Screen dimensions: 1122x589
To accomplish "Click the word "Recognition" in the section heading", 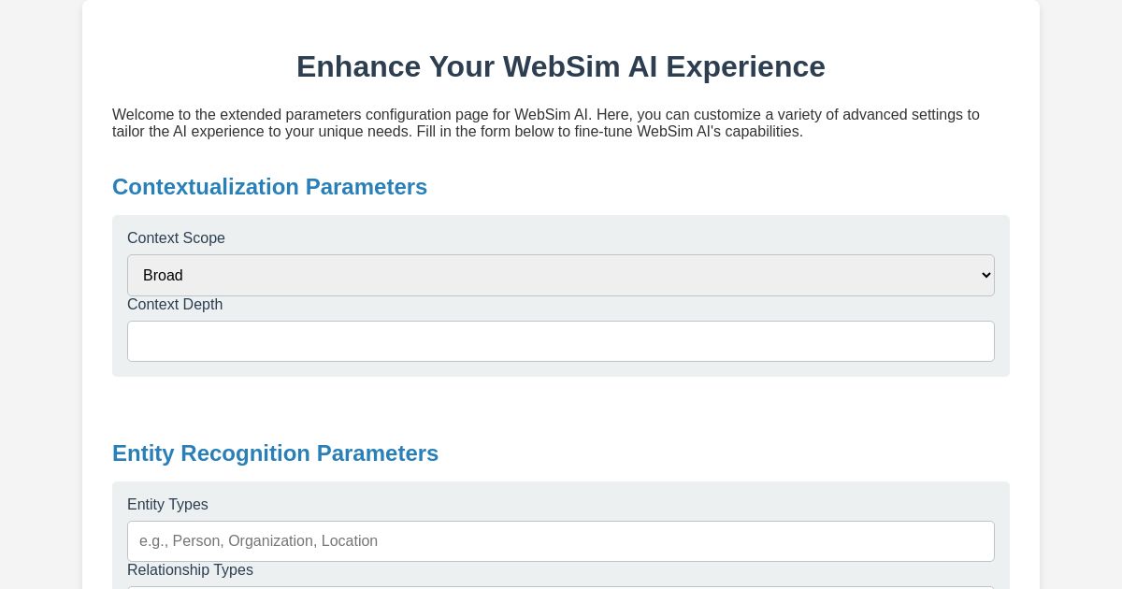I will coord(245,453).
